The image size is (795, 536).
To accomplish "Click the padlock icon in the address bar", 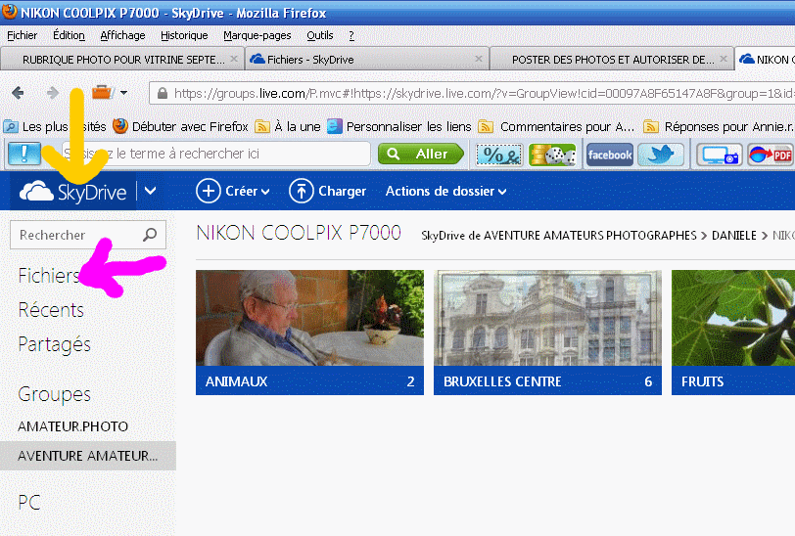I will [163, 93].
